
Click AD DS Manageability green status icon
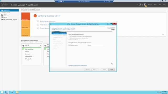(23, 49)
